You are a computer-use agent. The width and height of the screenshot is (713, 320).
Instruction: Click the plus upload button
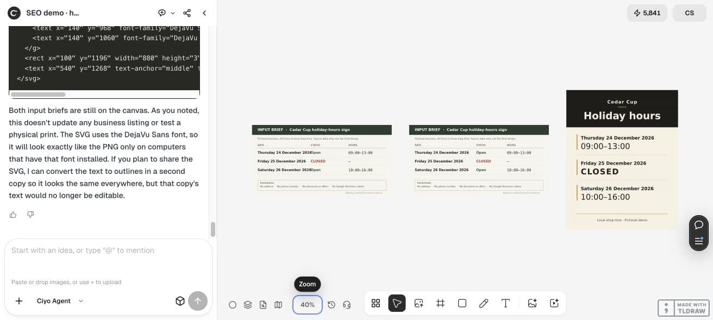19,301
